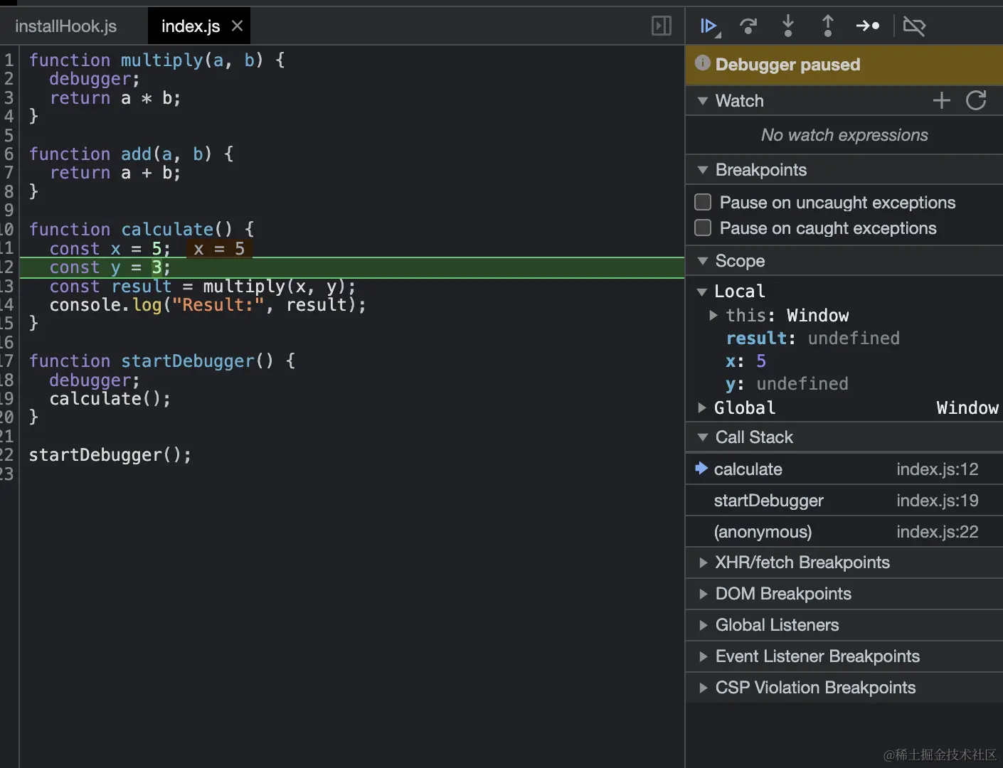This screenshot has height=768, width=1003.
Task: Collapse the Scope section
Action: (703, 261)
